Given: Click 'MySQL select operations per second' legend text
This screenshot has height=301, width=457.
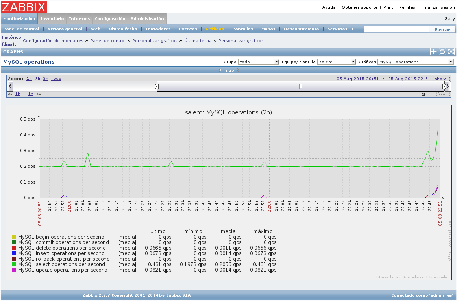Looking at the screenshot, I should pos(61,264).
